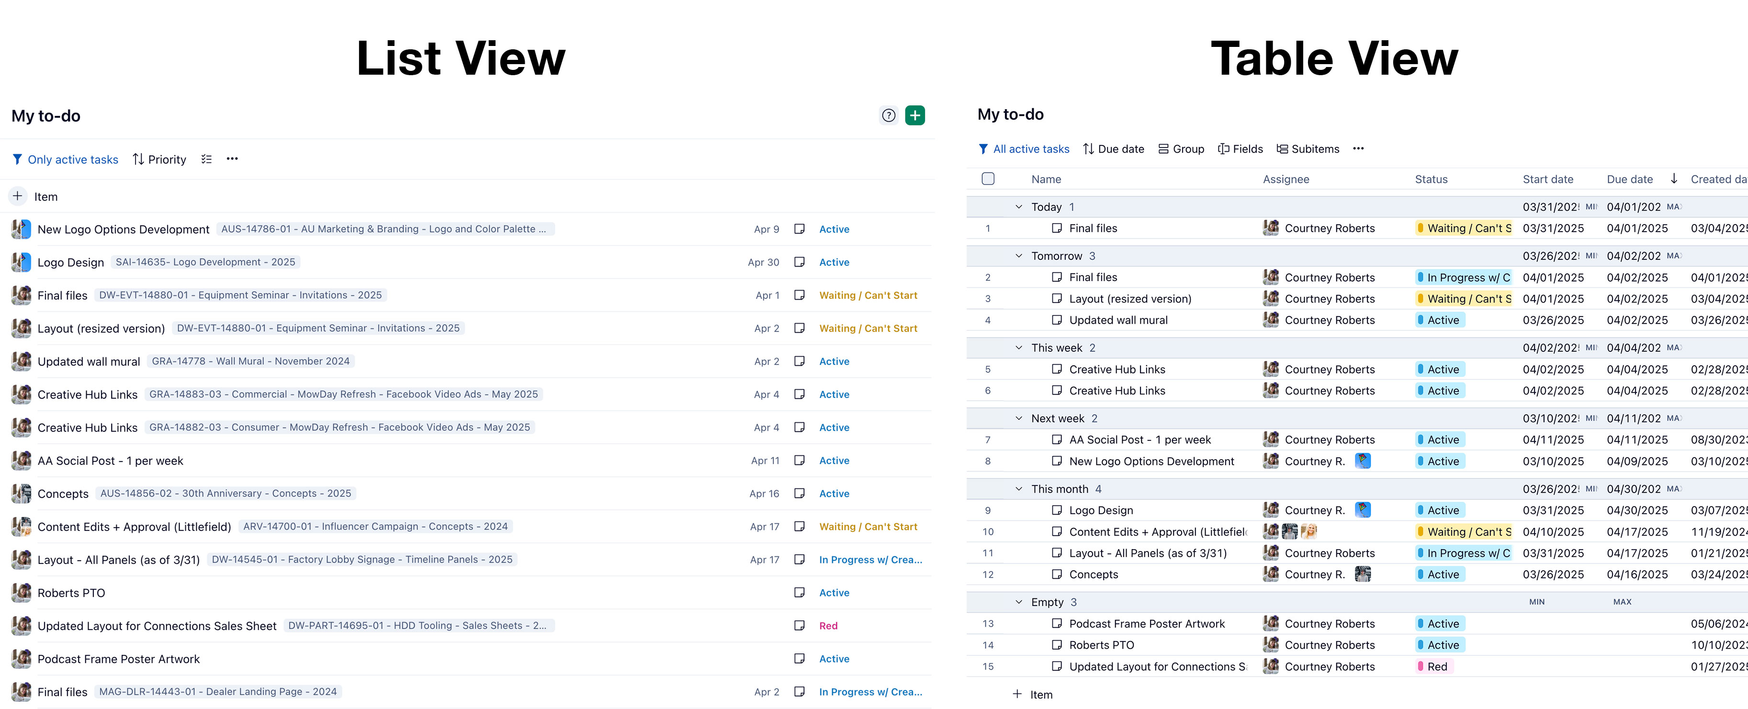Collapse the Empty group
Viewport: 1748px width, 709px height.
click(1018, 602)
